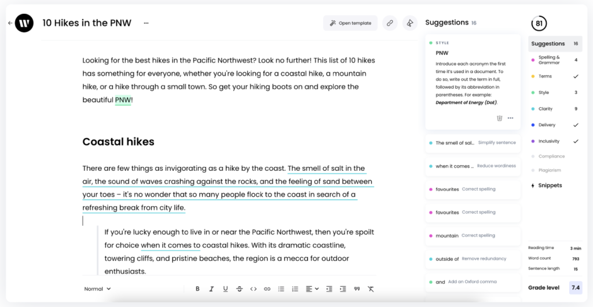
Task: Click the underlined 'refreshing break from city life' text
Action: (134, 208)
